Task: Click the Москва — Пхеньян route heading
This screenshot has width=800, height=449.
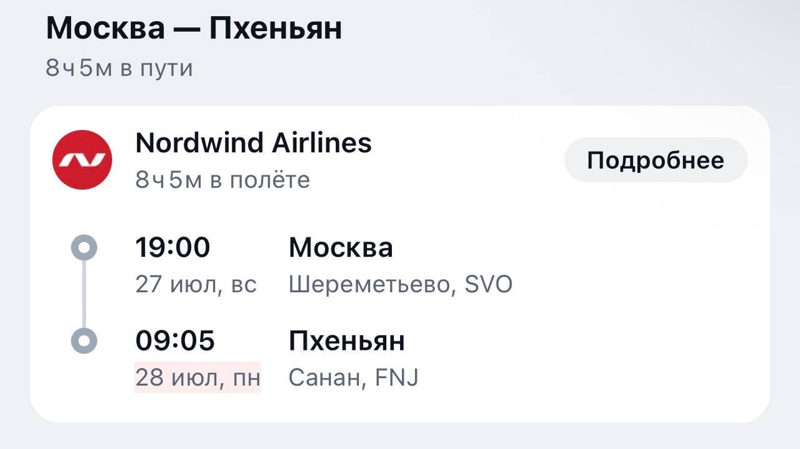Action: (194, 29)
